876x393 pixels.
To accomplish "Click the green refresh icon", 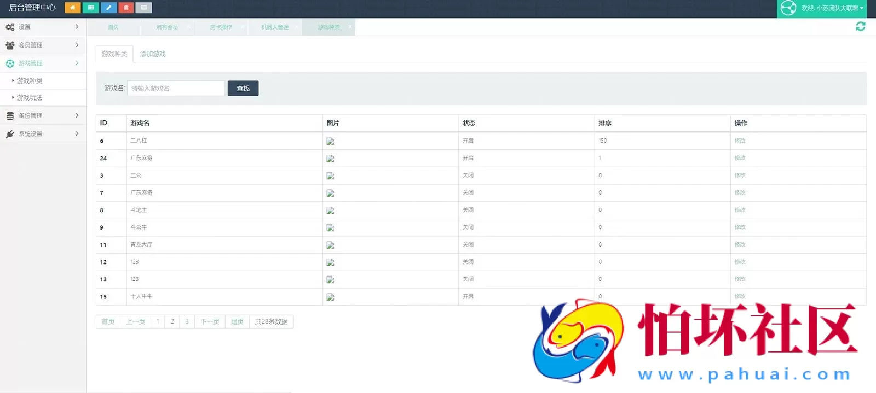I will tap(860, 26).
